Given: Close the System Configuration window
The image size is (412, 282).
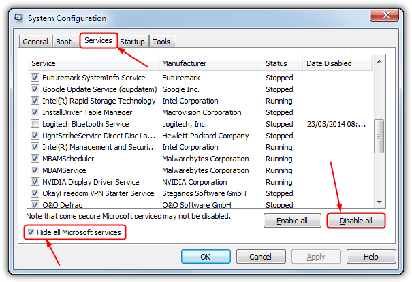Looking at the screenshot, I should click(x=390, y=16).
